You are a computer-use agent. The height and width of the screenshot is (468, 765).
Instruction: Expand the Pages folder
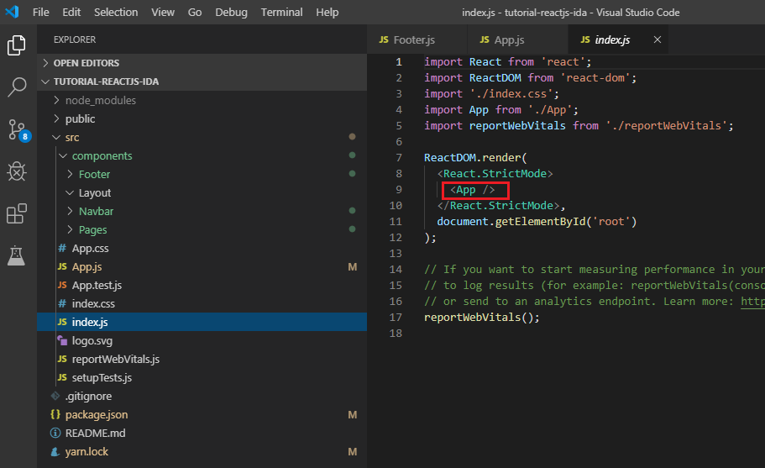70,230
